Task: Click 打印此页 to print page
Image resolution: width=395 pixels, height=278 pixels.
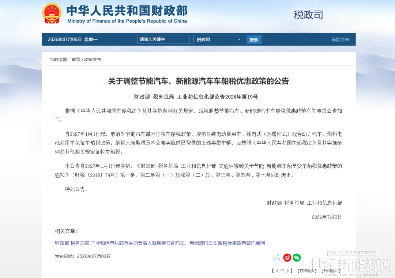Action: tap(306, 271)
